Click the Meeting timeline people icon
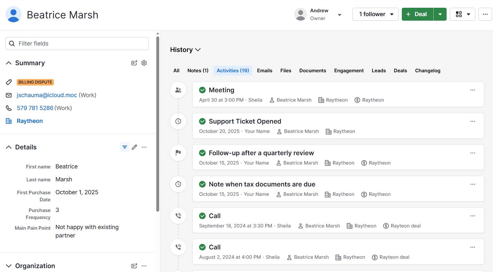This screenshot has height=272, width=493. coord(178,90)
